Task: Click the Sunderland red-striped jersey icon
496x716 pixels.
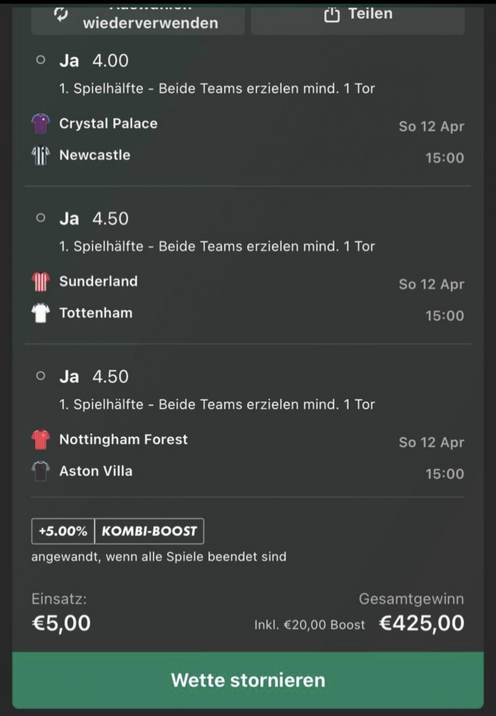Action: pyautogui.click(x=40, y=282)
